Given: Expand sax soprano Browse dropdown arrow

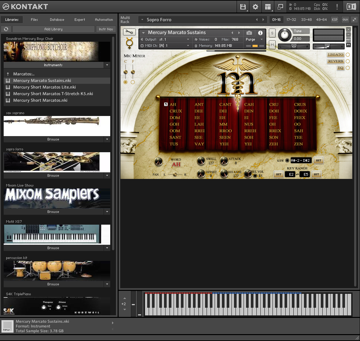Looking at the screenshot, I should [107, 139].
